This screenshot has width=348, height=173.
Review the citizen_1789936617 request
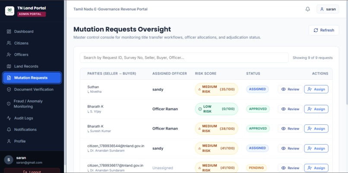290,168
